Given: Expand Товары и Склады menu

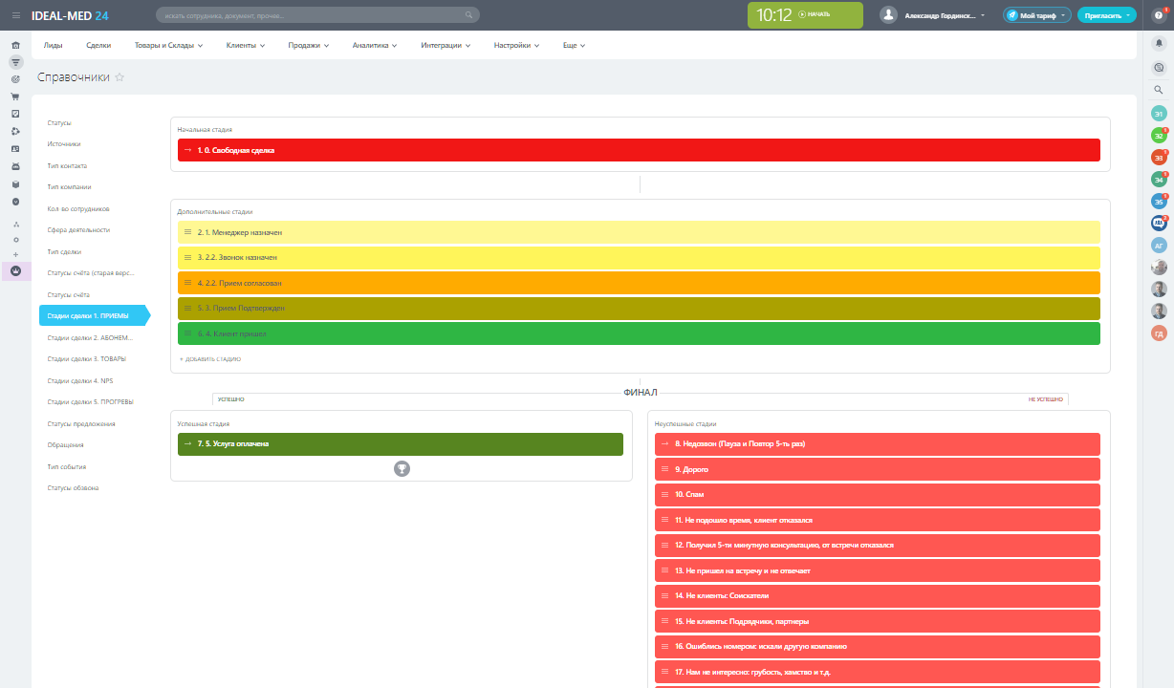Looking at the screenshot, I should [169, 46].
